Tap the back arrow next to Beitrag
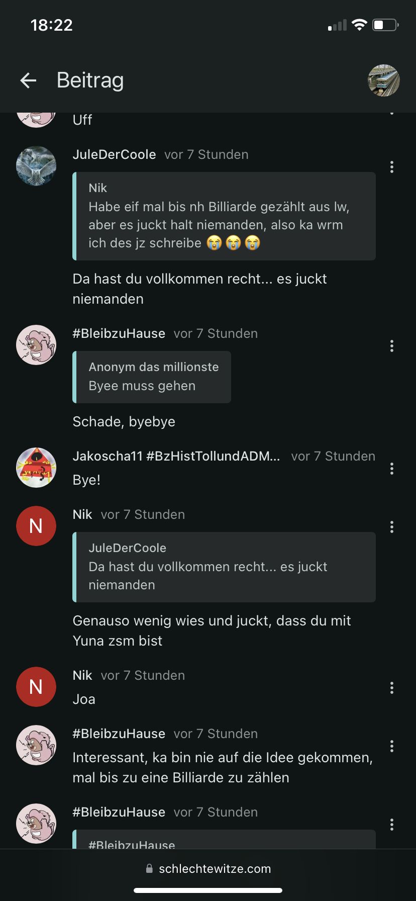Screen dimensions: 416x901 pyautogui.click(x=29, y=80)
